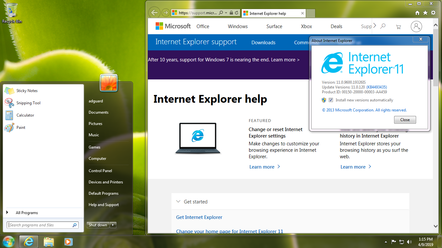Open Windows Media Player from taskbar

pyautogui.click(x=68, y=242)
